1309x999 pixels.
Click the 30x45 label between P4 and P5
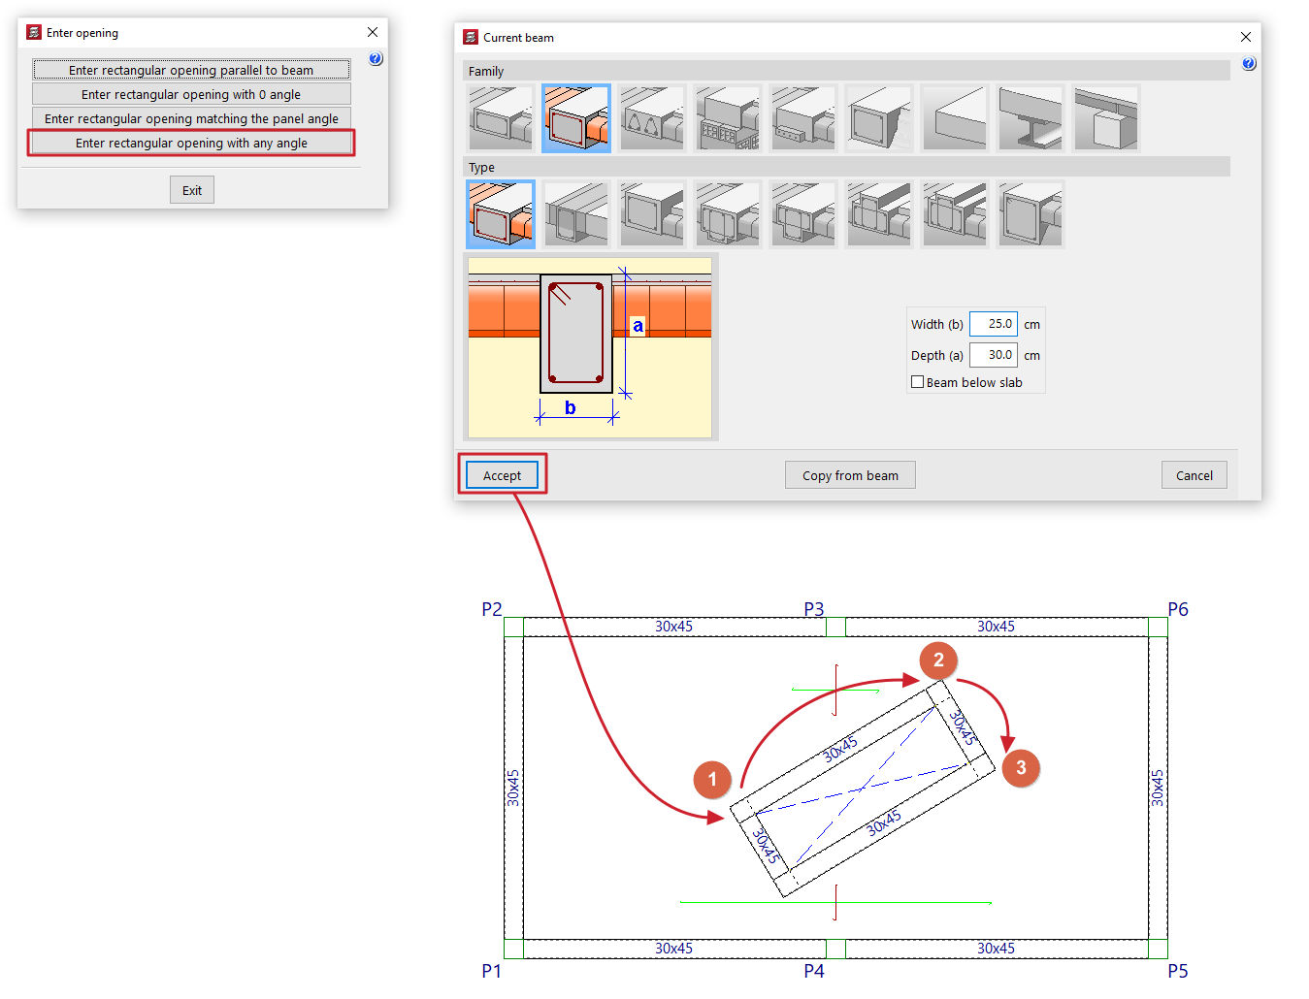tap(997, 949)
